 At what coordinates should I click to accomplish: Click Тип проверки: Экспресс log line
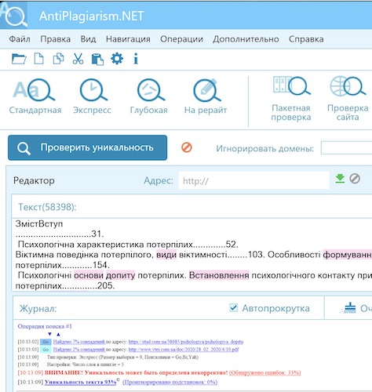122,357
